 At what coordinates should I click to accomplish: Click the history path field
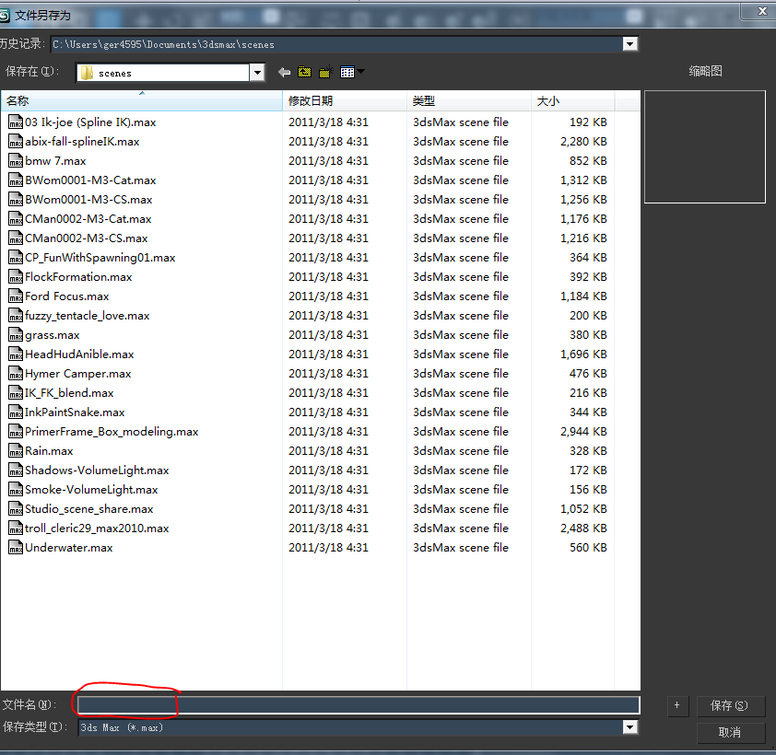[337, 44]
